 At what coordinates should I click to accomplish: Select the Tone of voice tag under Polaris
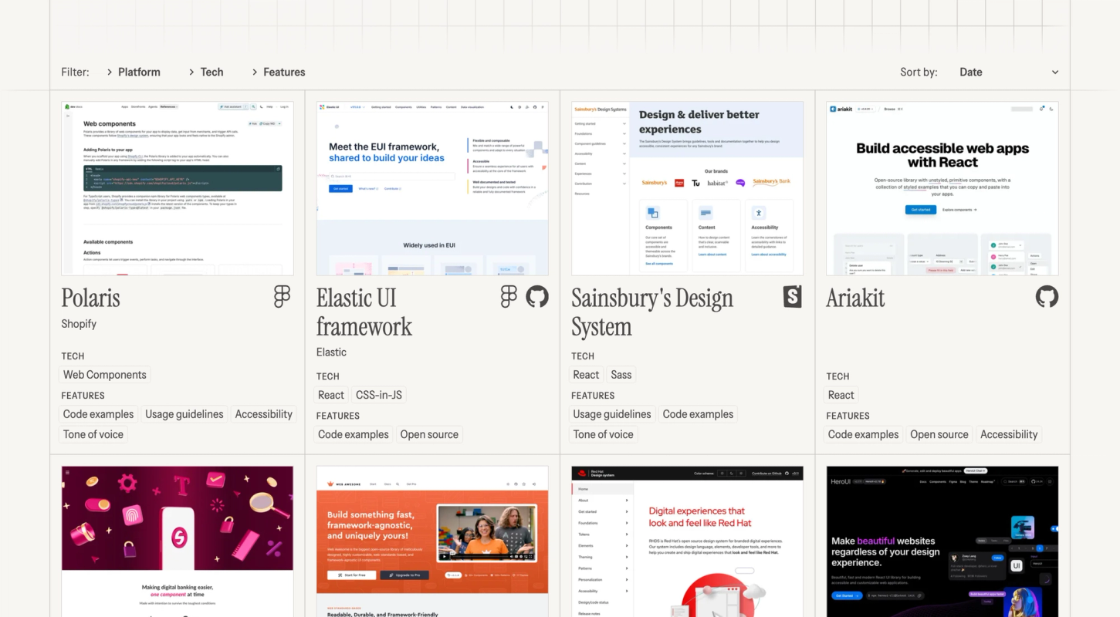click(x=93, y=434)
